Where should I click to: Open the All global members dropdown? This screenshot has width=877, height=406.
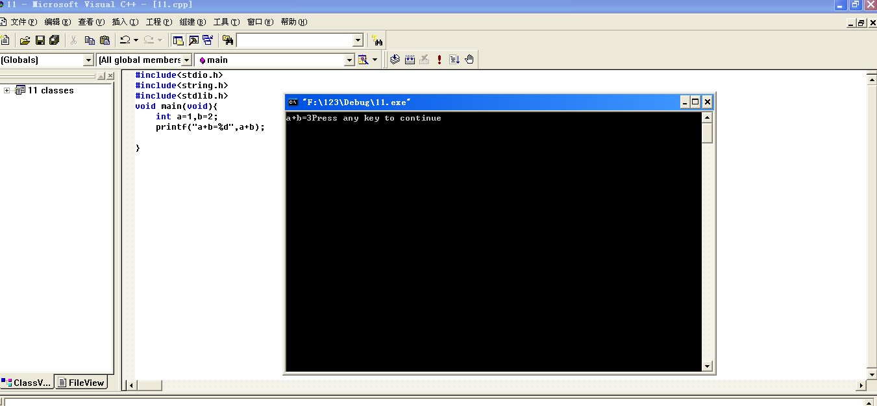pos(186,60)
